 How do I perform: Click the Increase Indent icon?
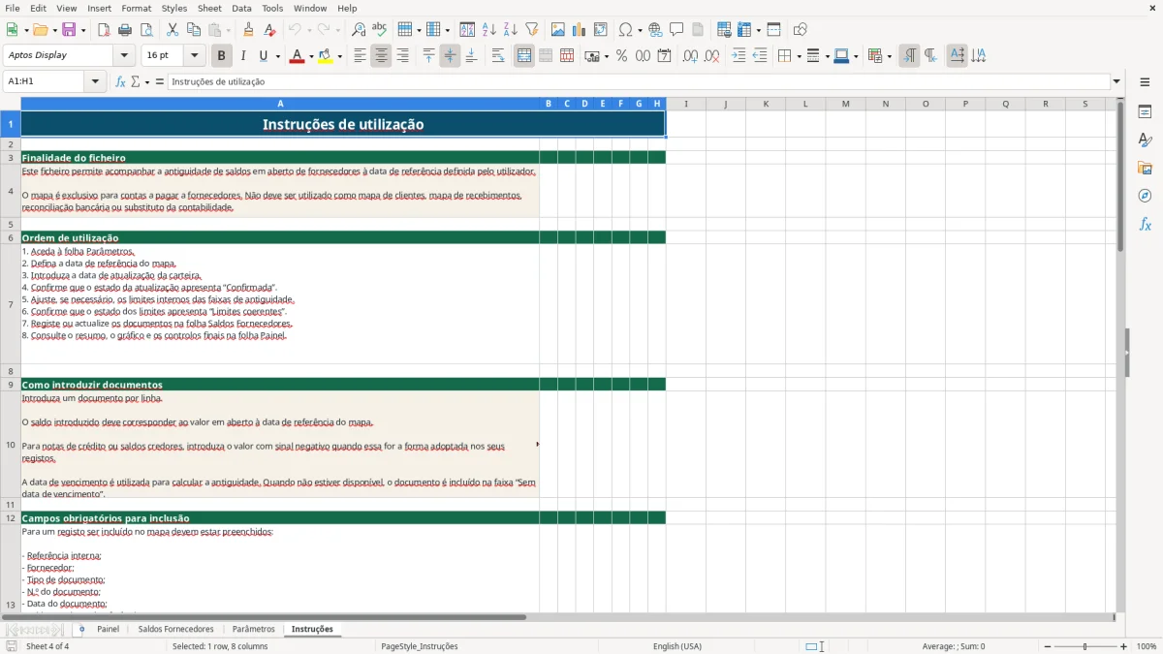pyautogui.click(x=739, y=56)
